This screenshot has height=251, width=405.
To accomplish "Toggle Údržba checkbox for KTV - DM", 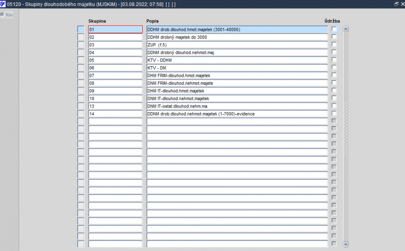I will tap(334, 68).
